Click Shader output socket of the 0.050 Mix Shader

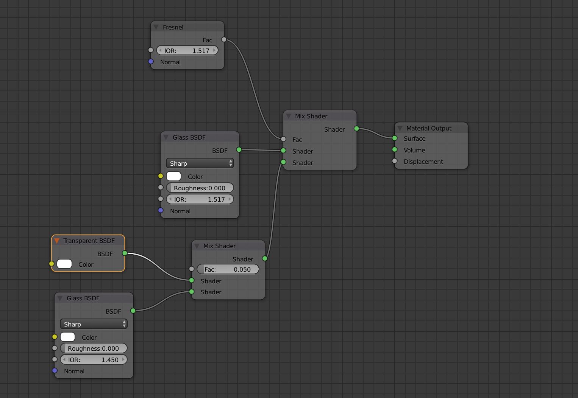pos(265,258)
